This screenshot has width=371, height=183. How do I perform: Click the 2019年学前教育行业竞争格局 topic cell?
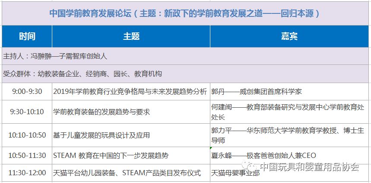pos(130,92)
